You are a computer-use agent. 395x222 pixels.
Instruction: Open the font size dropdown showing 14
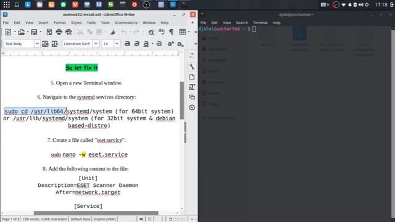[117, 44]
